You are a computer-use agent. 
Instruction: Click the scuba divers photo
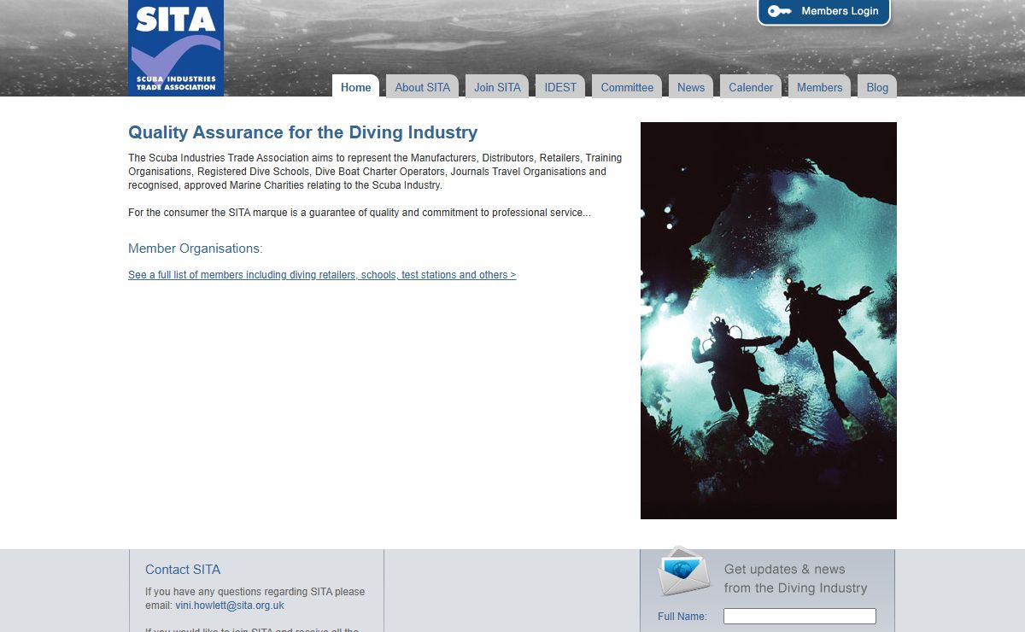tap(769, 320)
